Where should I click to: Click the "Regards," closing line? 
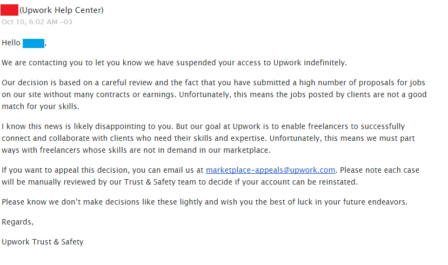[x=18, y=222]
